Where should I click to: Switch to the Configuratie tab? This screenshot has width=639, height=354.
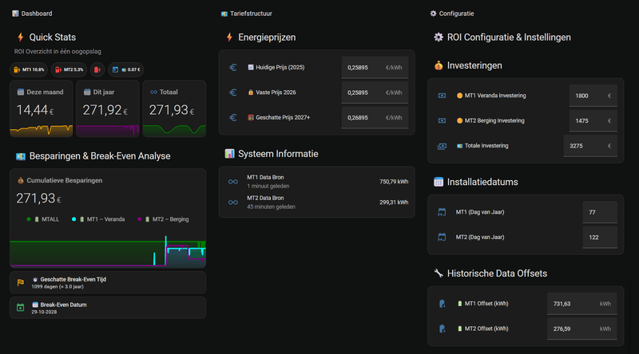452,14
